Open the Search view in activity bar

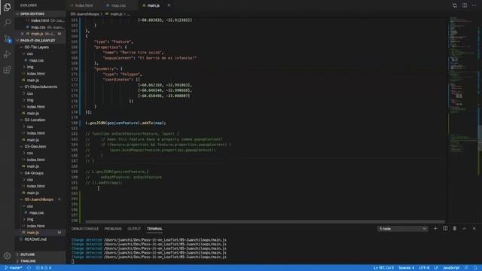(7, 23)
